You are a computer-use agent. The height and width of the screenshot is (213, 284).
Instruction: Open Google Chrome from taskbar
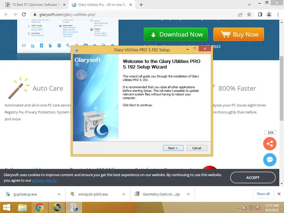tap(39, 207)
